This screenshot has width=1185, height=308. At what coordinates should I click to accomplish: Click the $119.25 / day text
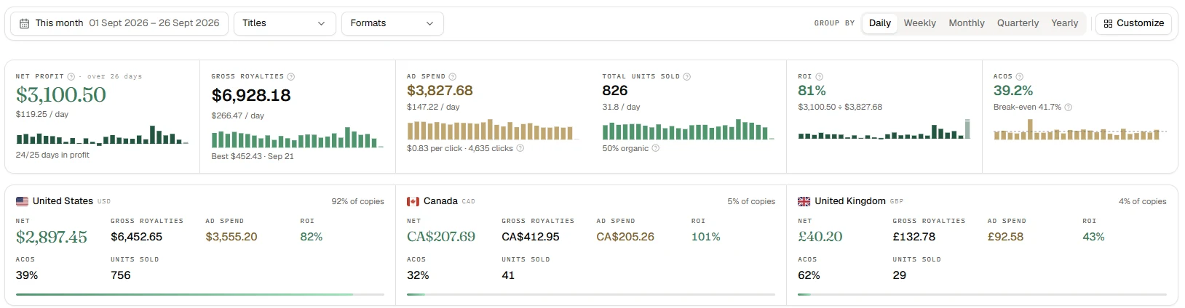click(42, 114)
